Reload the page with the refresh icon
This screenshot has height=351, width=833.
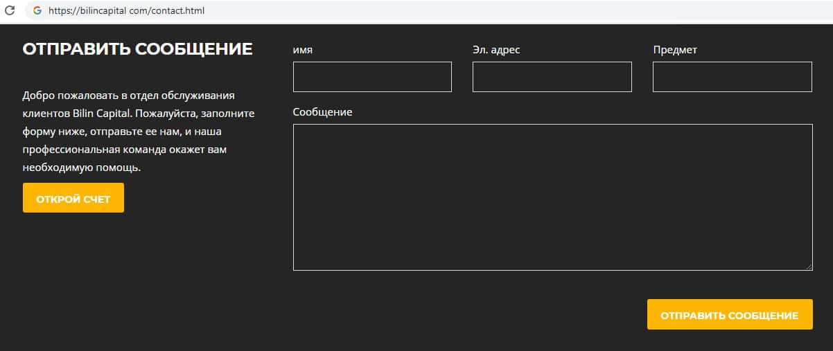pos(10,10)
